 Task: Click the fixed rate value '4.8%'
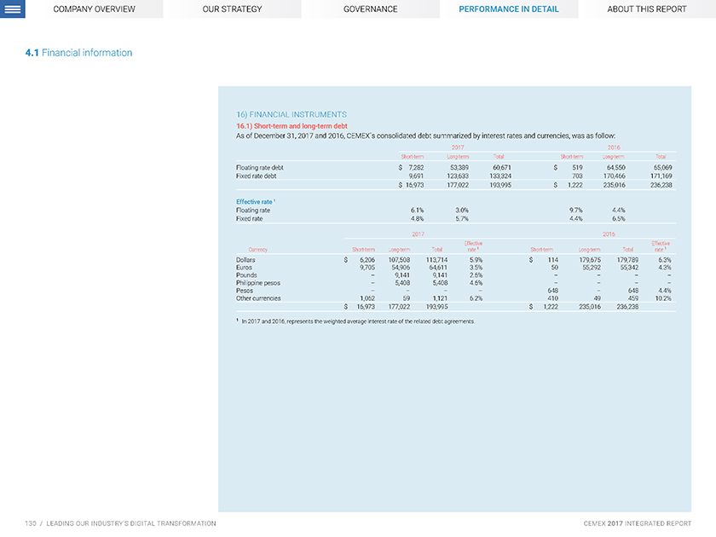click(x=417, y=219)
